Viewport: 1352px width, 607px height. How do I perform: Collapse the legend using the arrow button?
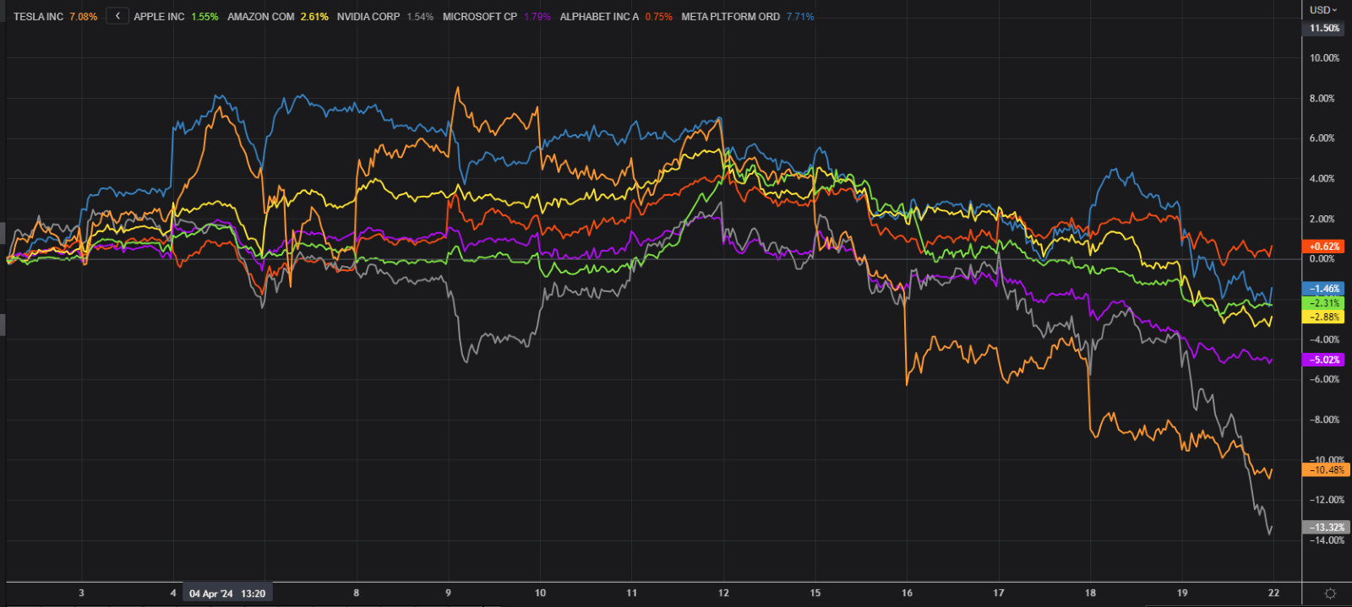pyautogui.click(x=117, y=16)
